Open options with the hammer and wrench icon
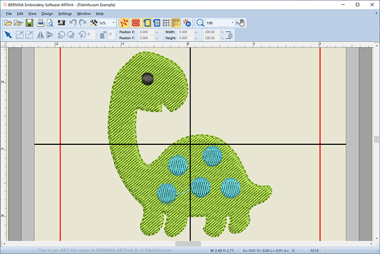The height and width of the screenshot is (254, 380). [93, 23]
